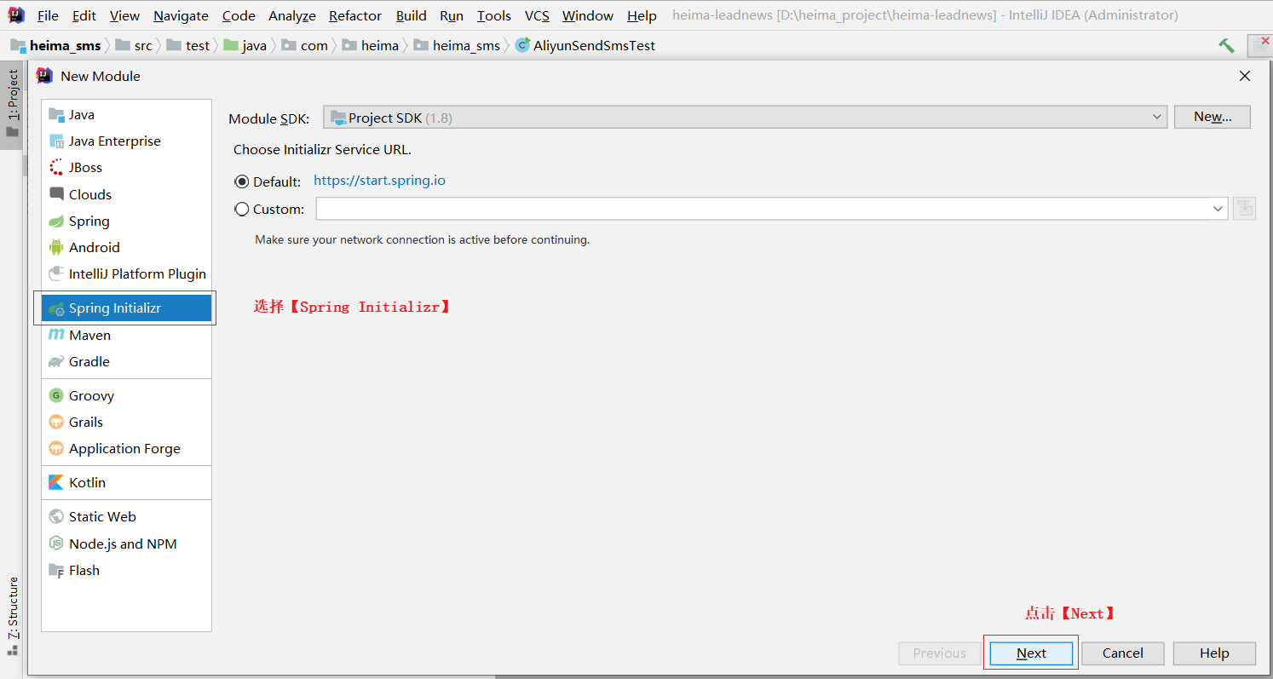1273x679 pixels.
Task: Choose the Flash module icon
Action: (x=56, y=571)
